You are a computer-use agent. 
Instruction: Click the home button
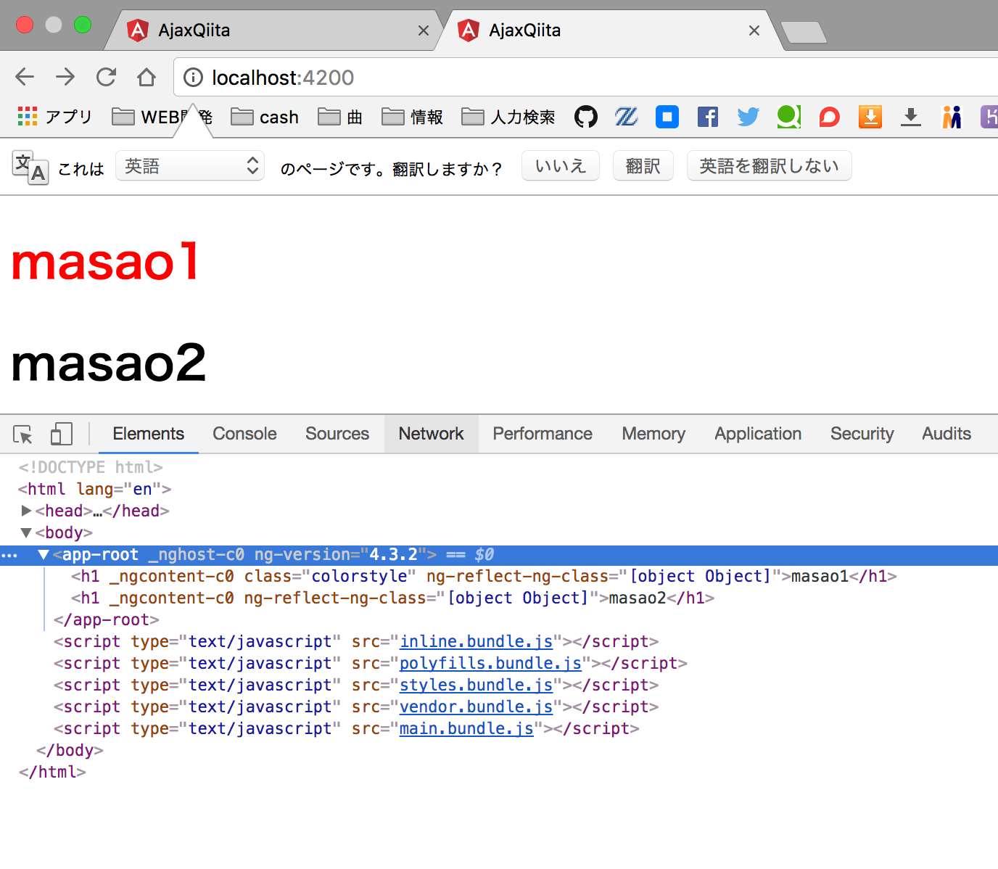(x=146, y=77)
